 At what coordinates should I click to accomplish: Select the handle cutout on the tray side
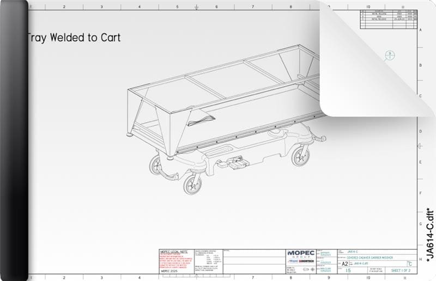coord(201,120)
